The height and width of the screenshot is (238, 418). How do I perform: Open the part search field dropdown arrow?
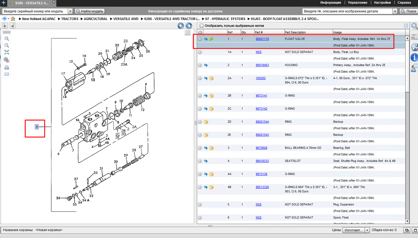coord(395,11)
